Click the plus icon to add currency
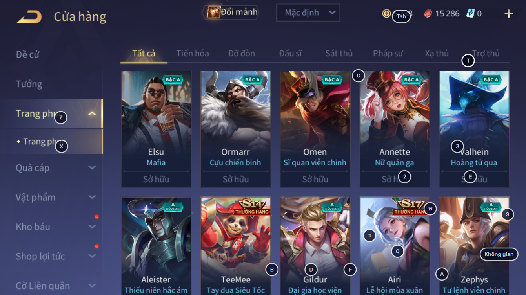The height and width of the screenshot is (295, 526). point(508,14)
